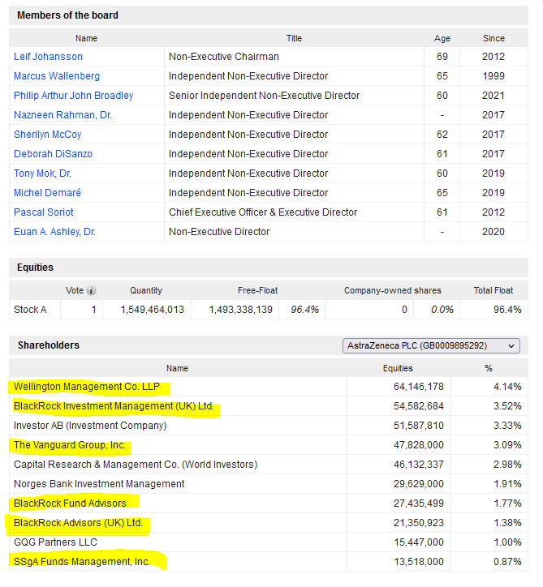Click the Since column header

click(x=493, y=38)
